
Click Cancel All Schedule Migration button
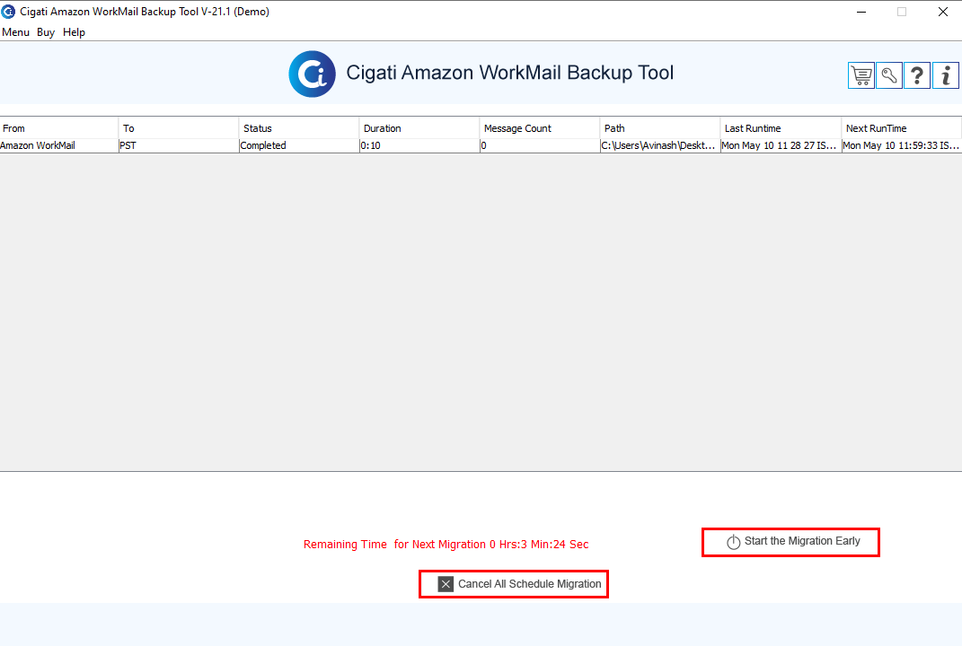(x=514, y=584)
